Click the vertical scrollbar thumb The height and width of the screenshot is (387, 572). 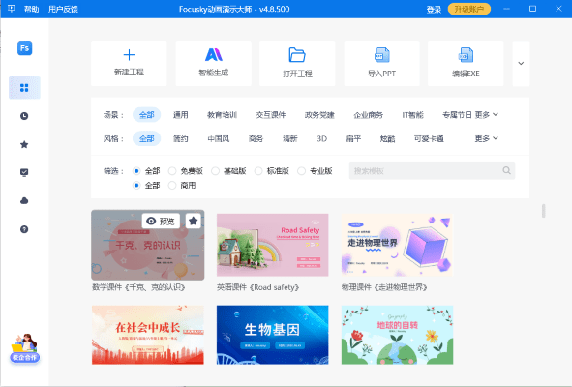click(543, 211)
